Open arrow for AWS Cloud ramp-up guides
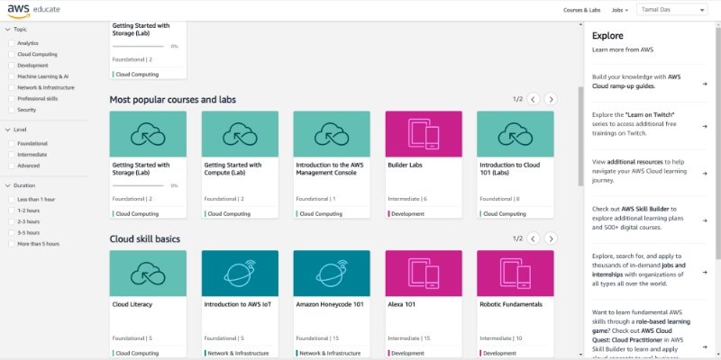 [705, 84]
